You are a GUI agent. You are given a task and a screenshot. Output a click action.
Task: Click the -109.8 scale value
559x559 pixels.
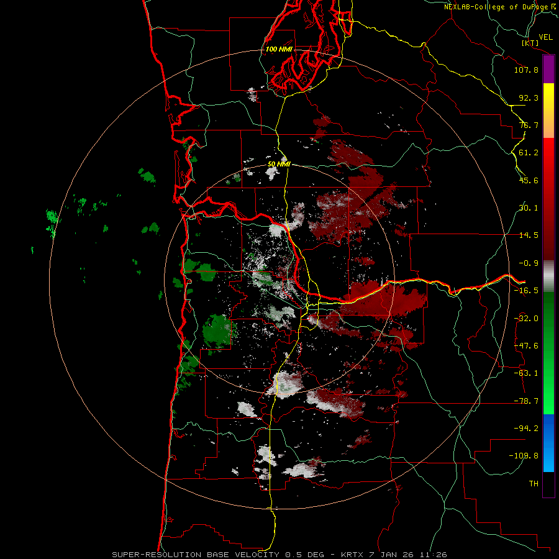tap(524, 456)
